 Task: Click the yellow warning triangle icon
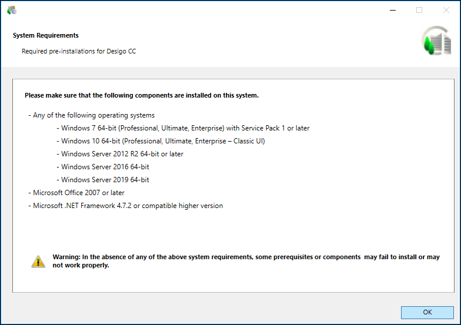pos(38,262)
